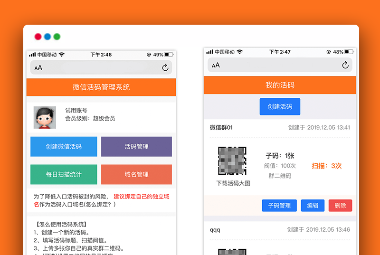The width and height of the screenshot is (380, 255).
Task: Tap the 我的活码 header title
Action: point(280,85)
